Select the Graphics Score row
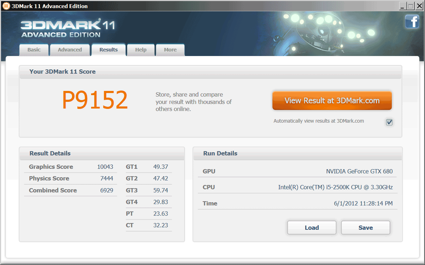 point(71,167)
